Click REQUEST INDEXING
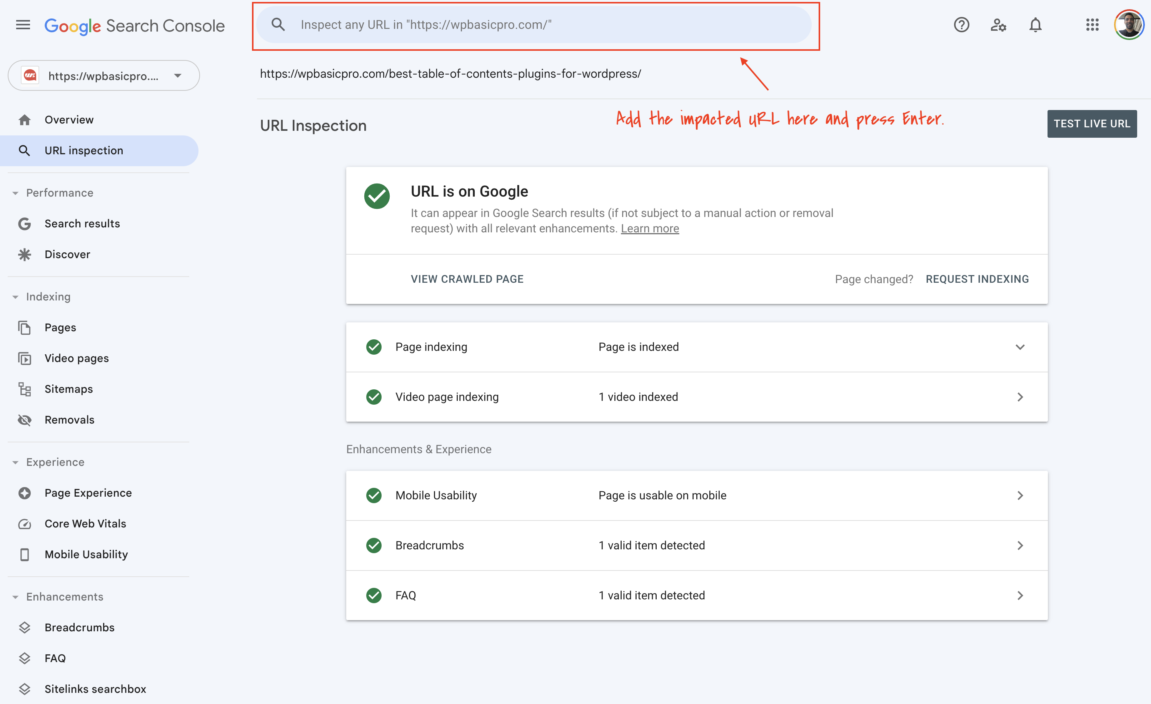 (977, 279)
